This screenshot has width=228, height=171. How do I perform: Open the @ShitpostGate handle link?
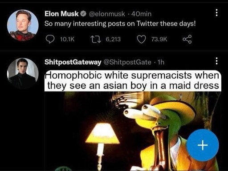click(127, 62)
